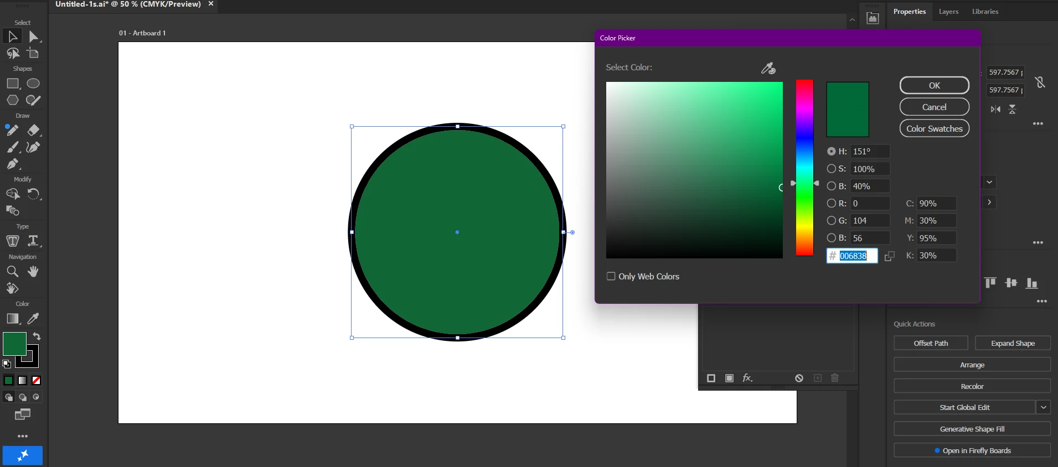Cancel the Color Picker dialog
1058x467 pixels.
tap(934, 107)
